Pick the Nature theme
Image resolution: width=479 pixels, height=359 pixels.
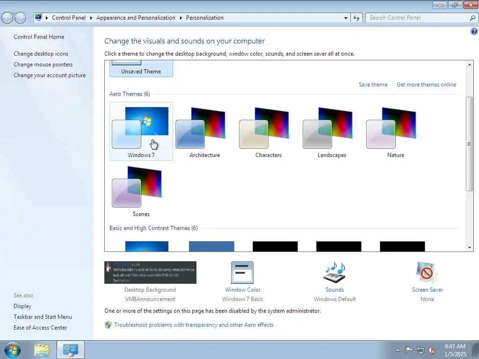395,131
